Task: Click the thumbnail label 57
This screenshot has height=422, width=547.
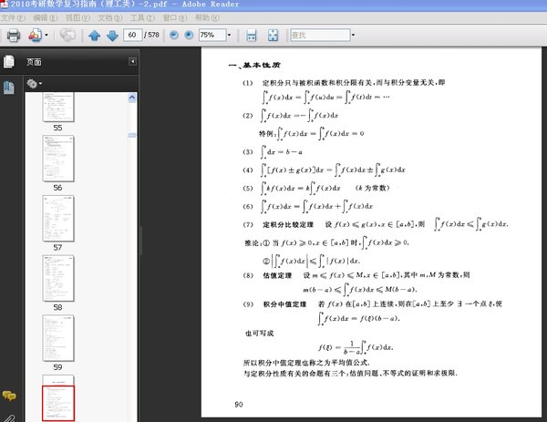Action: [x=57, y=248]
